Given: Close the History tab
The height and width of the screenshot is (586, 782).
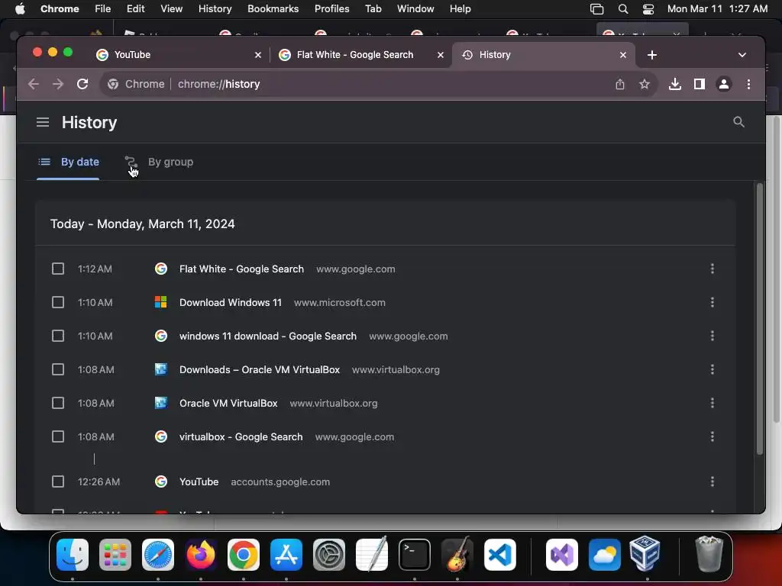Looking at the screenshot, I should [x=623, y=55].
